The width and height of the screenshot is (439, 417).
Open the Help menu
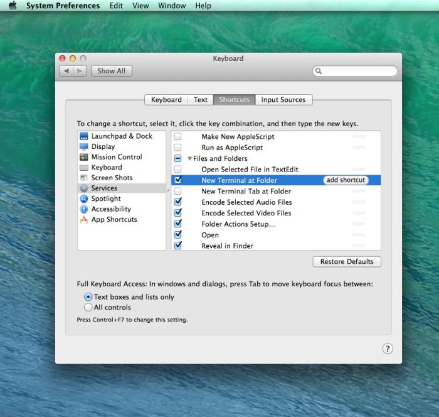(203, 6)
